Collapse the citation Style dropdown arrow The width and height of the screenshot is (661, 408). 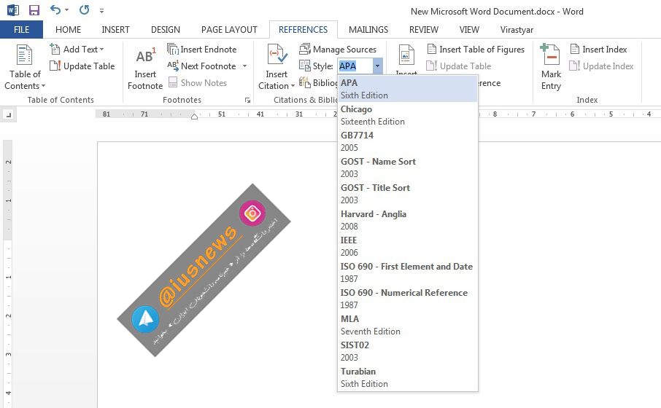(x=377, y=66)
